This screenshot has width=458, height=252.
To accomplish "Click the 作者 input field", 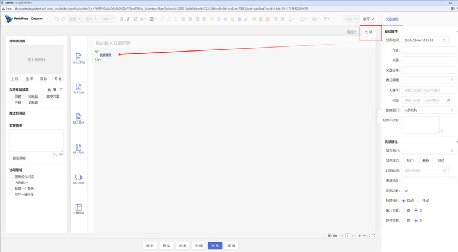I will point(429,50).
